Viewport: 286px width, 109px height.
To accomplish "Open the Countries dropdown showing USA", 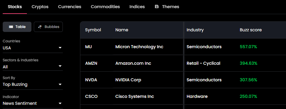I will pyautogui.click(x=33, y=48).
